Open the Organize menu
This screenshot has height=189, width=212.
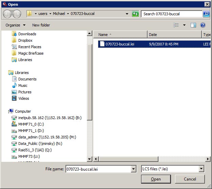pyautogui.click(x=15, y=25)
